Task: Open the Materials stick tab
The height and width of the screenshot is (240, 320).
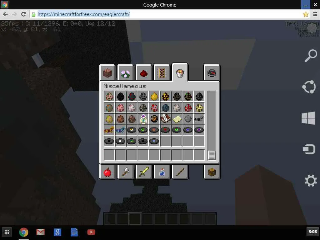Action: (180, 172)
